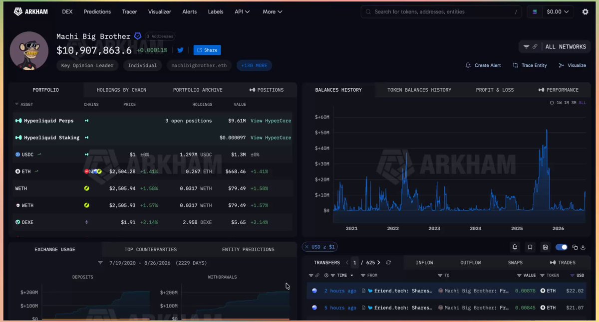Viewport: 599px width, 322px height.
Task: Click the bell icon on Create Alert
Action: [468, 65]
